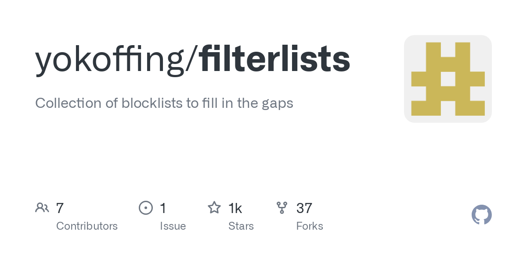Select the Issue label

[x=173, y=226]
